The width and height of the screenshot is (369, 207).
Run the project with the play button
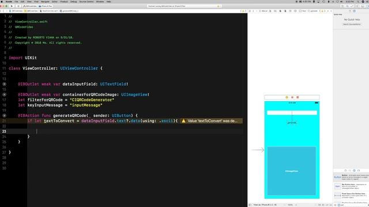[12, 6]
